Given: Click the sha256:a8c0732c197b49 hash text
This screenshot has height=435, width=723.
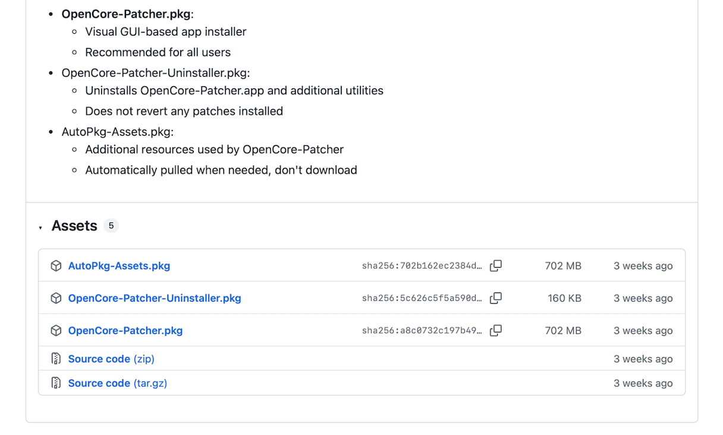Looking at the screenshot, I should point(422,331).
